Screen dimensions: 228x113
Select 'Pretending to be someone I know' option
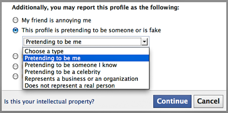click(x=71, y=65)
